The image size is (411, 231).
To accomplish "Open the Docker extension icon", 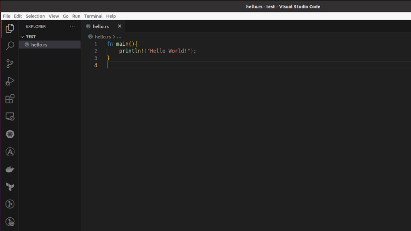I will (x=10, y=169).
